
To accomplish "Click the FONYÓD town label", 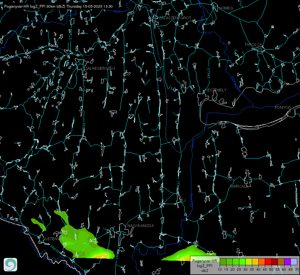I will (283, 108).
